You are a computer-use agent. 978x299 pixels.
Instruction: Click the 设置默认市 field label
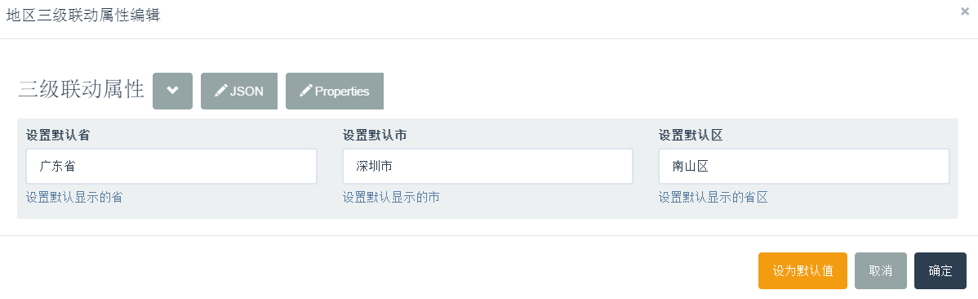(x=374, y=136)
